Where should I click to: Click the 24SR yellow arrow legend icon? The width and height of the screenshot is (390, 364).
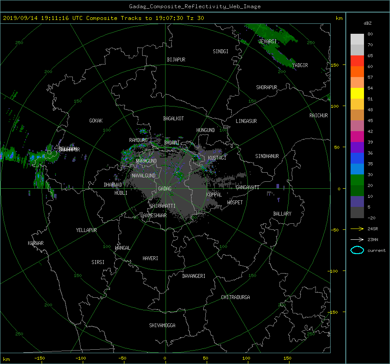[x=357, y=229]
